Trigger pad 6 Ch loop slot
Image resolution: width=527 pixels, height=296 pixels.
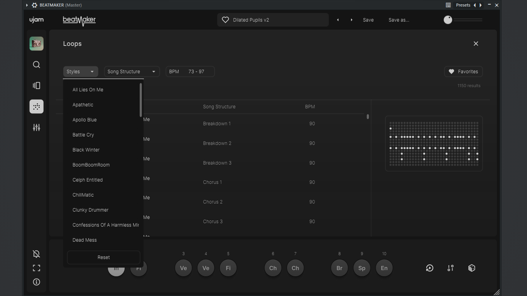pyautogui.click(x=273, y=268)
